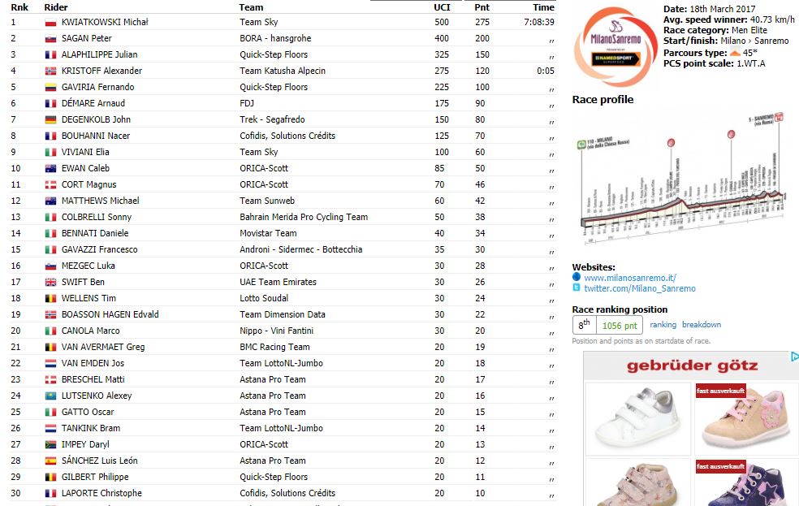Click the Twitter icon beside Milano_Sanremo link
The image size is (799, 506).
(x=577, y=288)
